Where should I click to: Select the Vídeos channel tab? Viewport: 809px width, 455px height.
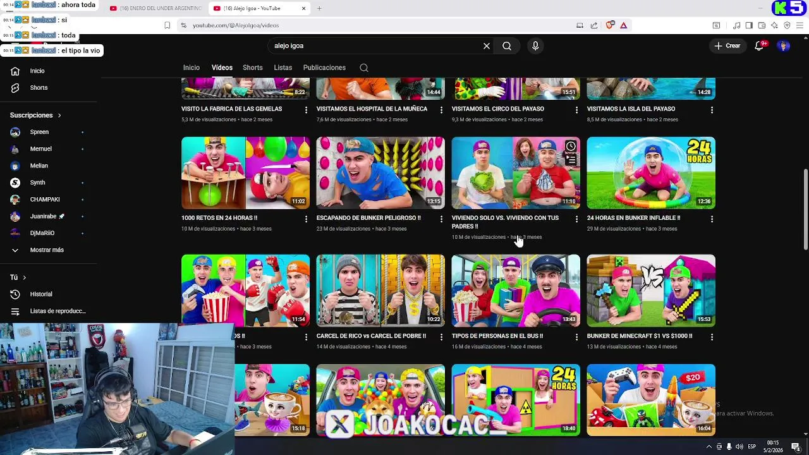click(x=222, y=68)
